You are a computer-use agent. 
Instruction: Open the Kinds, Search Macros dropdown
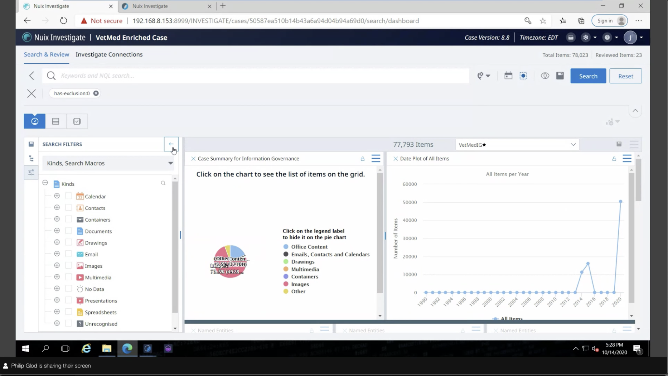(108, 163)
